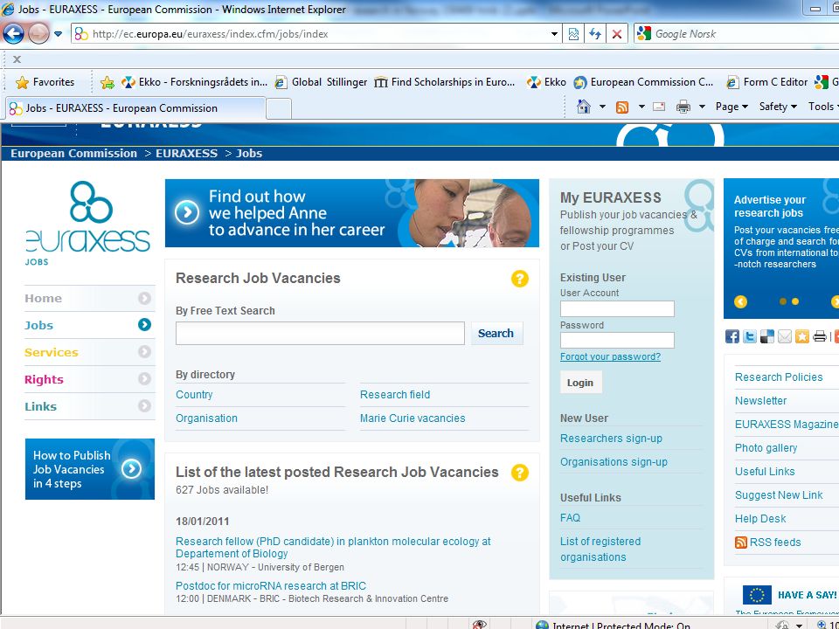Screen dimensions: 839x629
Task: Click the EURAXESS breadcrumb link
Action: point(187,154)
